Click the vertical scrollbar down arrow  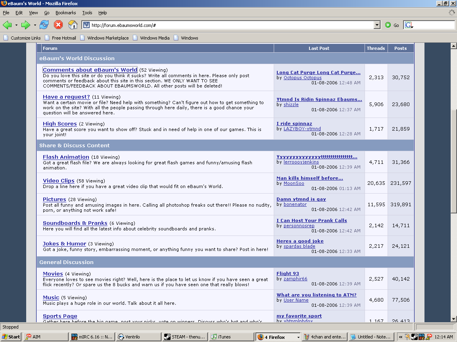click(x=454, y=319)
